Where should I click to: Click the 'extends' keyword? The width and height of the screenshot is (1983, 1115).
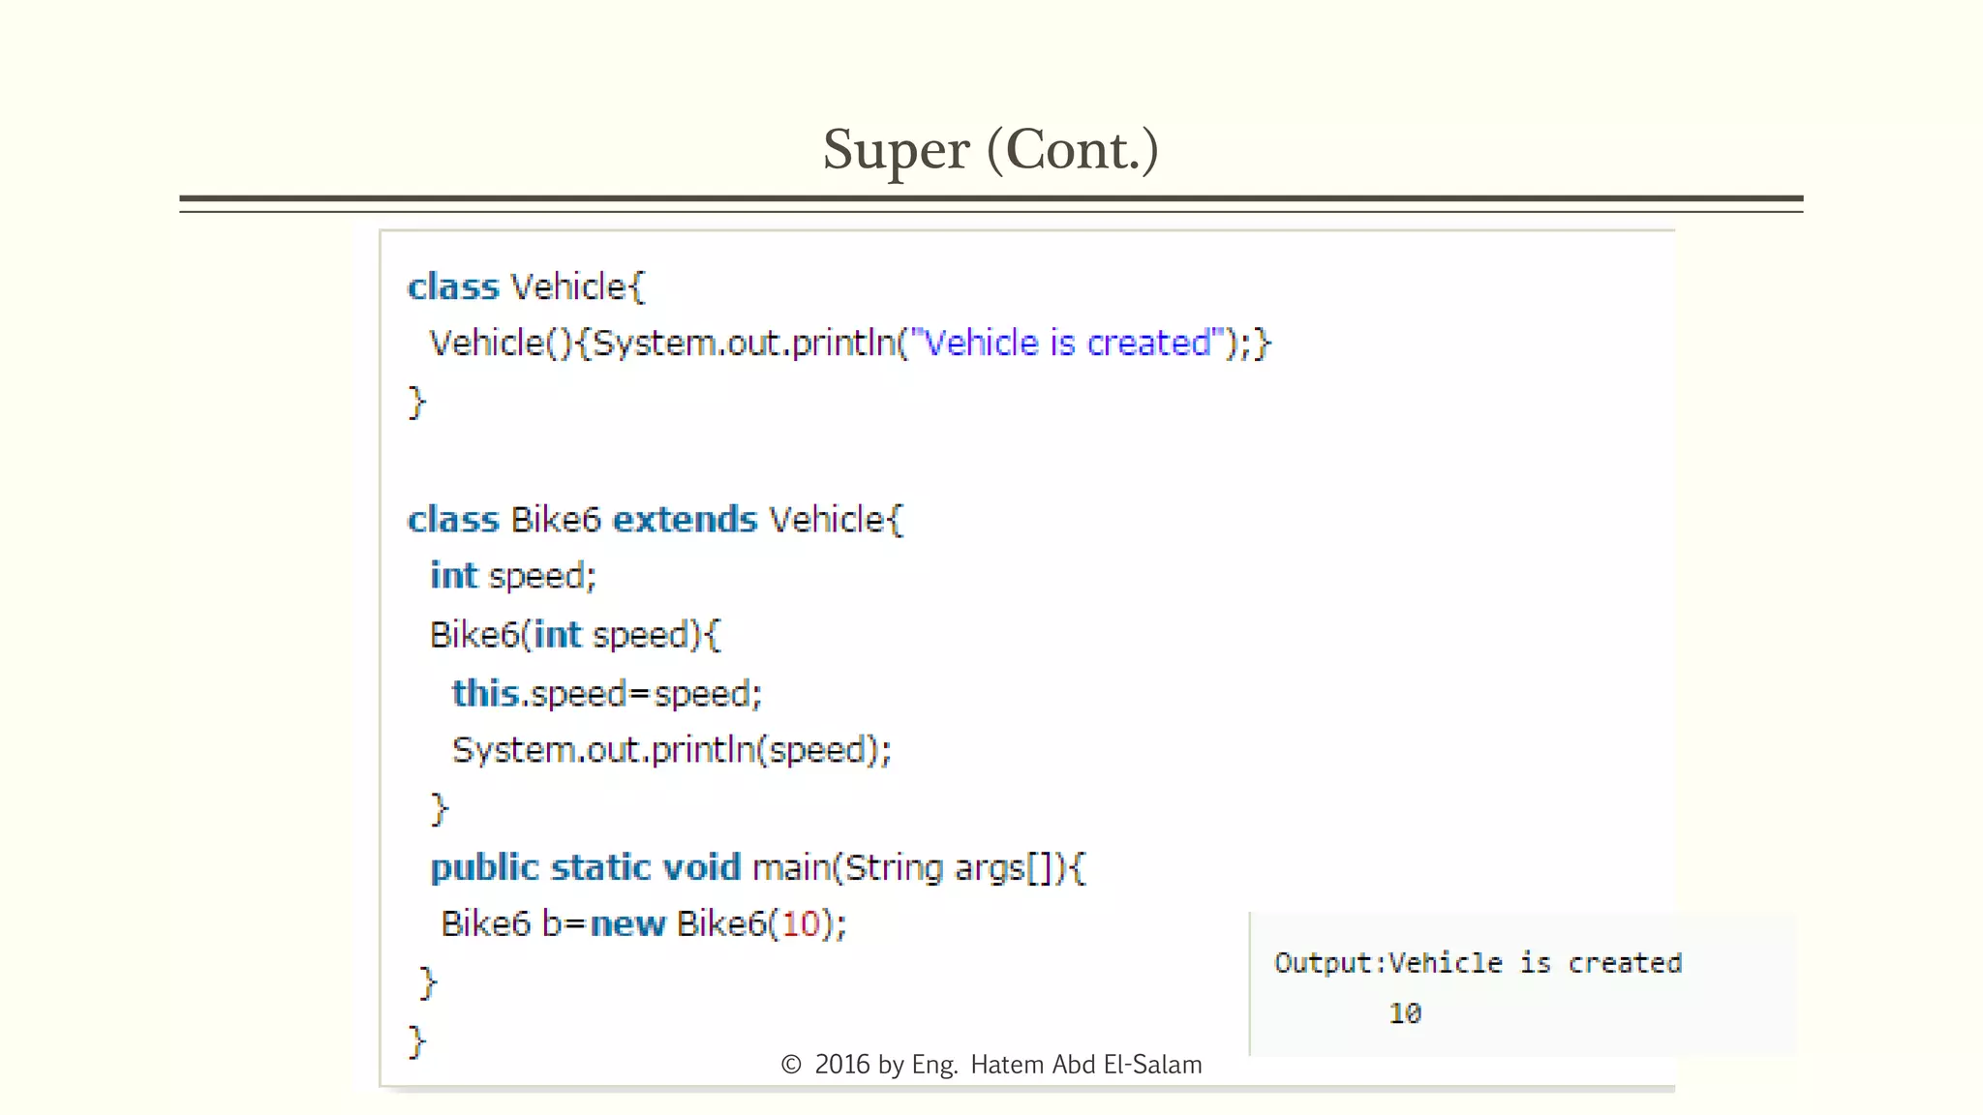(685, 520)
